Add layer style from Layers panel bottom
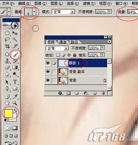This screenshot has height=145, width=138. (60, 93)
